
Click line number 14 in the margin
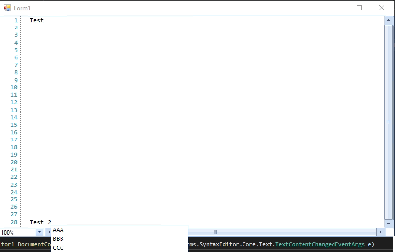point(14,117)
